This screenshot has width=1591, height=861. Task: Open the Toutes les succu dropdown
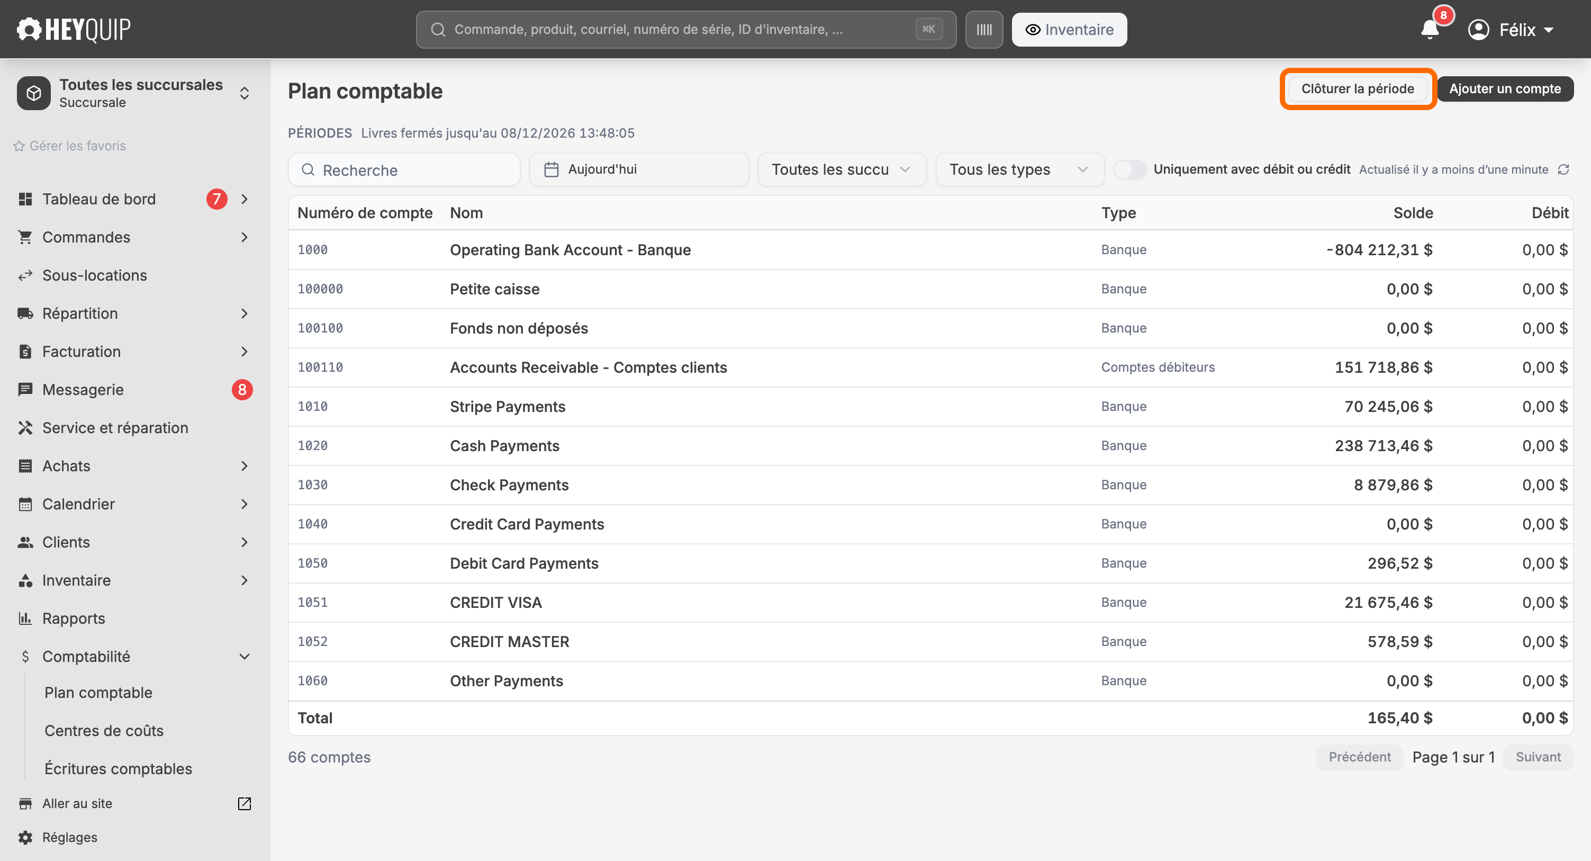(842, 169)
